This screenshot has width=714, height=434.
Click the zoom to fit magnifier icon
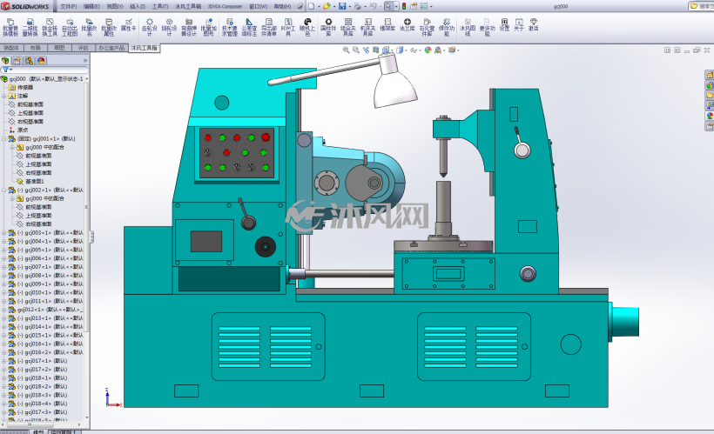[346, 50]
